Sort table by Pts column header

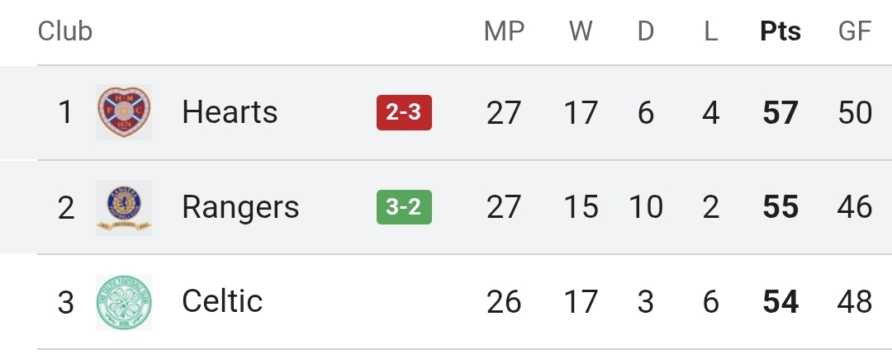780,31
